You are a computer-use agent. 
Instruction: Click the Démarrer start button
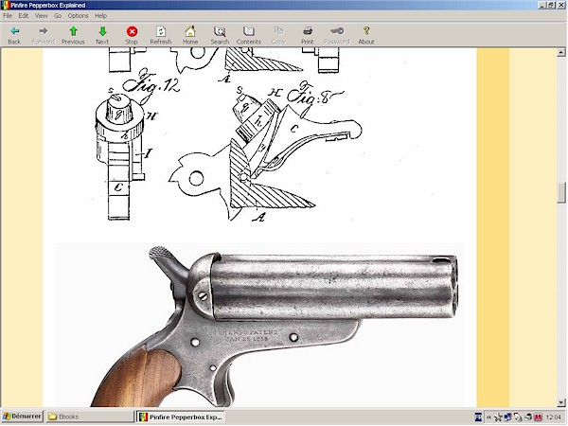pos(22,417)
